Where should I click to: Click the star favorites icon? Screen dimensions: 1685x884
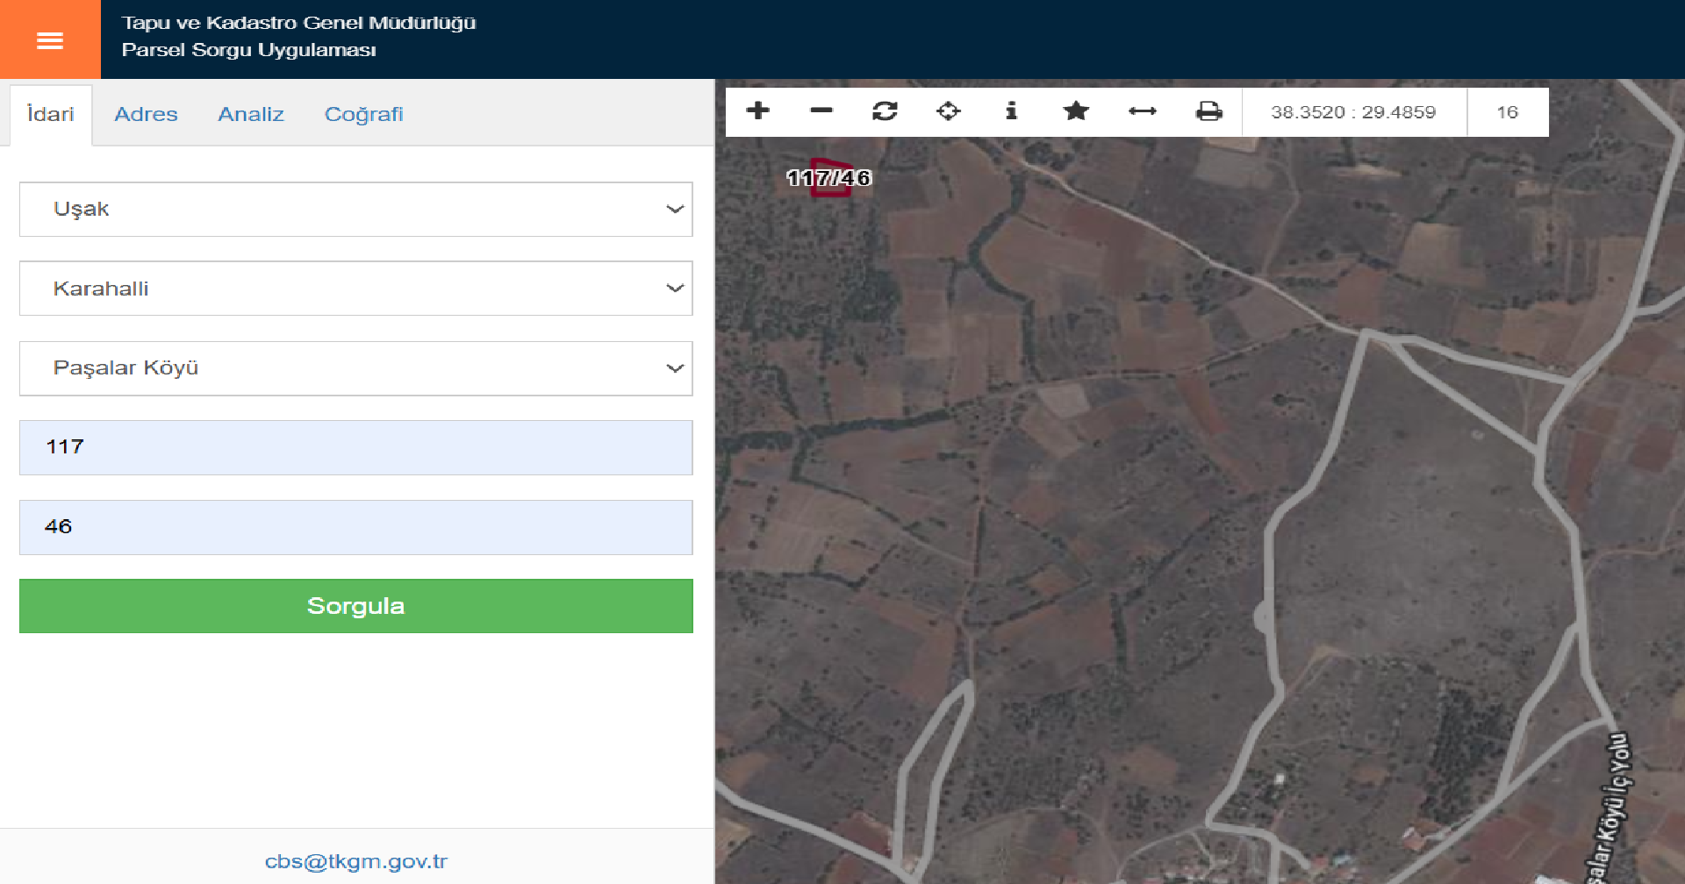(x=1076, y=110)
